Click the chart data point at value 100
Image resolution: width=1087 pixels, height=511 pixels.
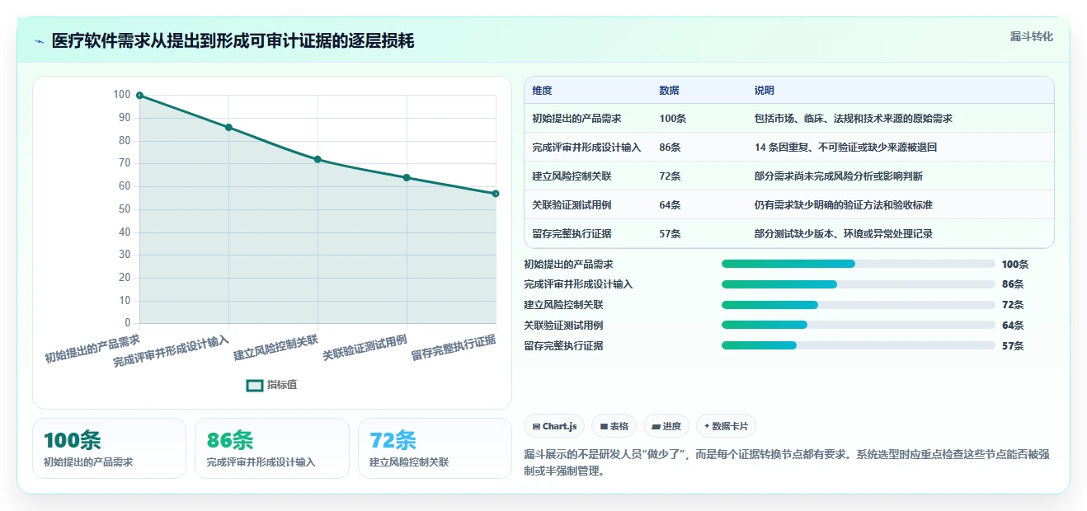(x=139, y=96)
